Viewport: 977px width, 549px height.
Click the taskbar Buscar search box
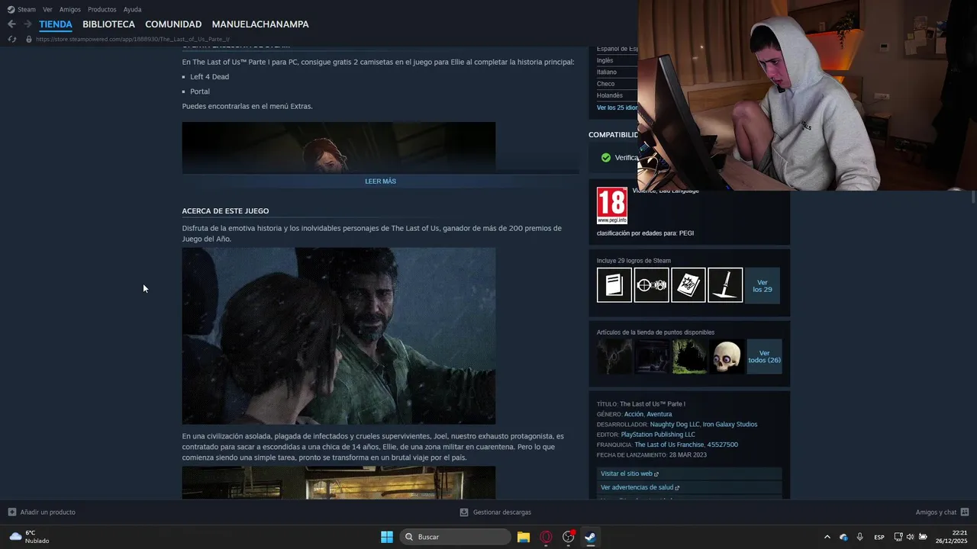point(456,537)
